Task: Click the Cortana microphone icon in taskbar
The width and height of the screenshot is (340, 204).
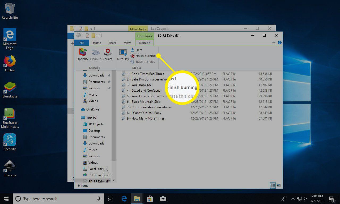Action: 99,199
